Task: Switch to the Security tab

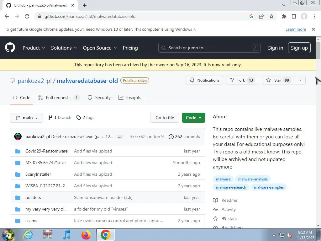Action: coord(99,98)
